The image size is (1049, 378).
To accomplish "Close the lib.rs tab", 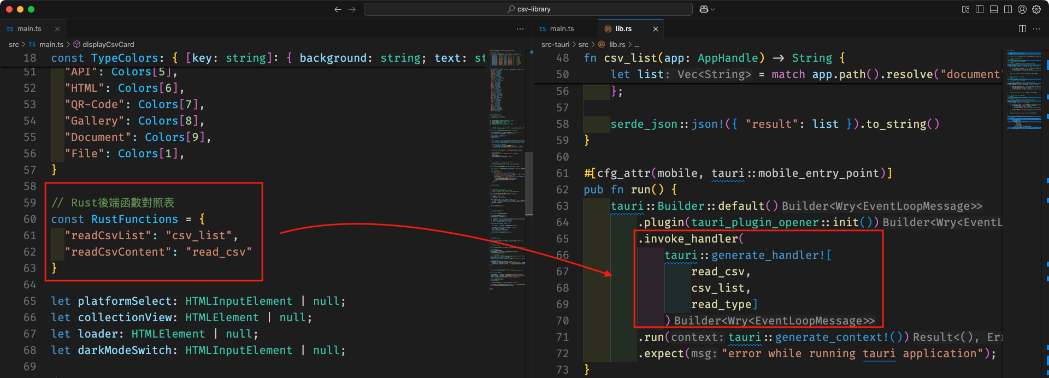I will click(x=656, y=29).
